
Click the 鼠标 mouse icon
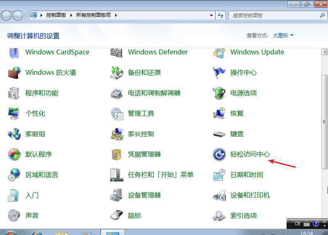(x=116, y=215)
